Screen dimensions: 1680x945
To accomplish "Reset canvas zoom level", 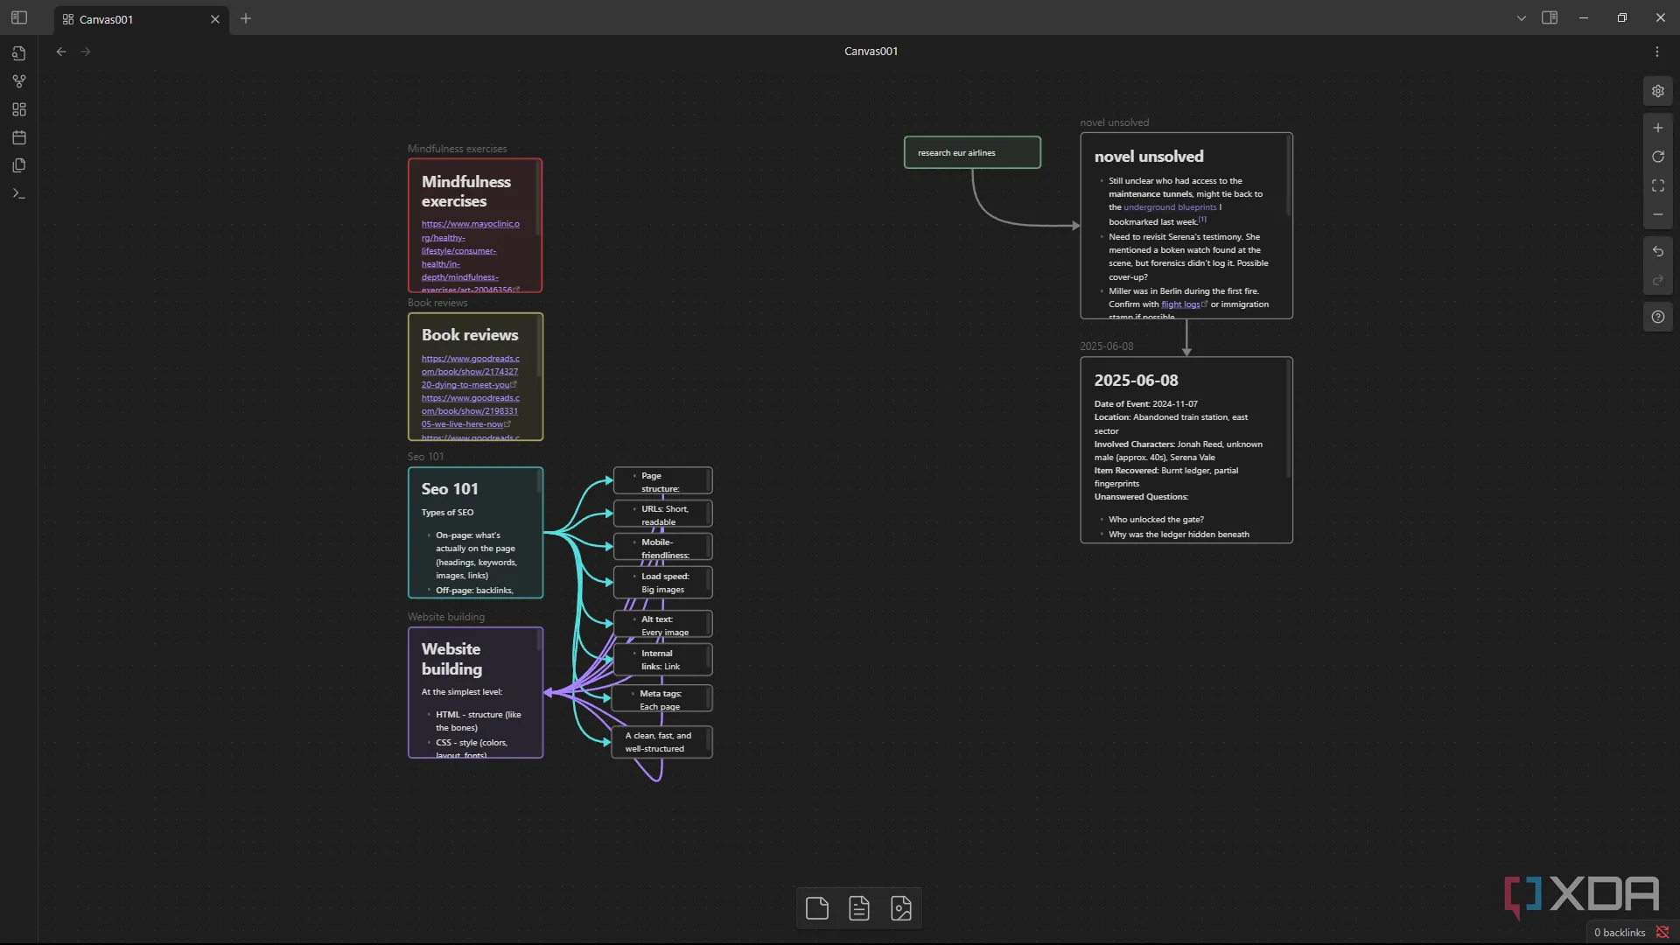I will point(1657,157).
